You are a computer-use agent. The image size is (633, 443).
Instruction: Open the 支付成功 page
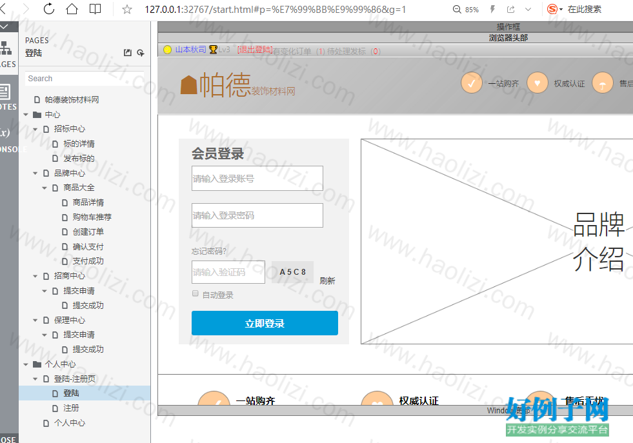coord(88,261)
